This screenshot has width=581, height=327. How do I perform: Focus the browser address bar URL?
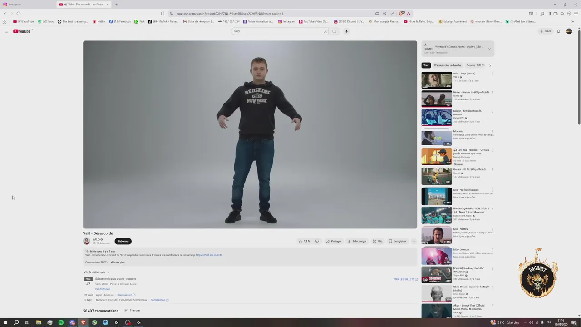tap(230, 14)
